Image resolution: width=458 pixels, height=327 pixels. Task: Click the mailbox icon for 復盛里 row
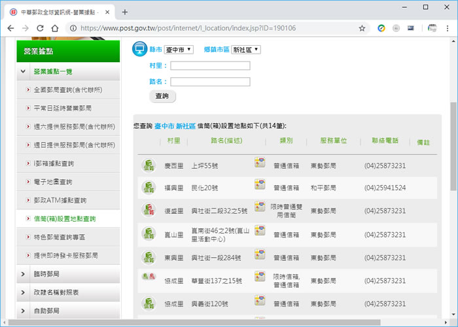coord(149,210)
